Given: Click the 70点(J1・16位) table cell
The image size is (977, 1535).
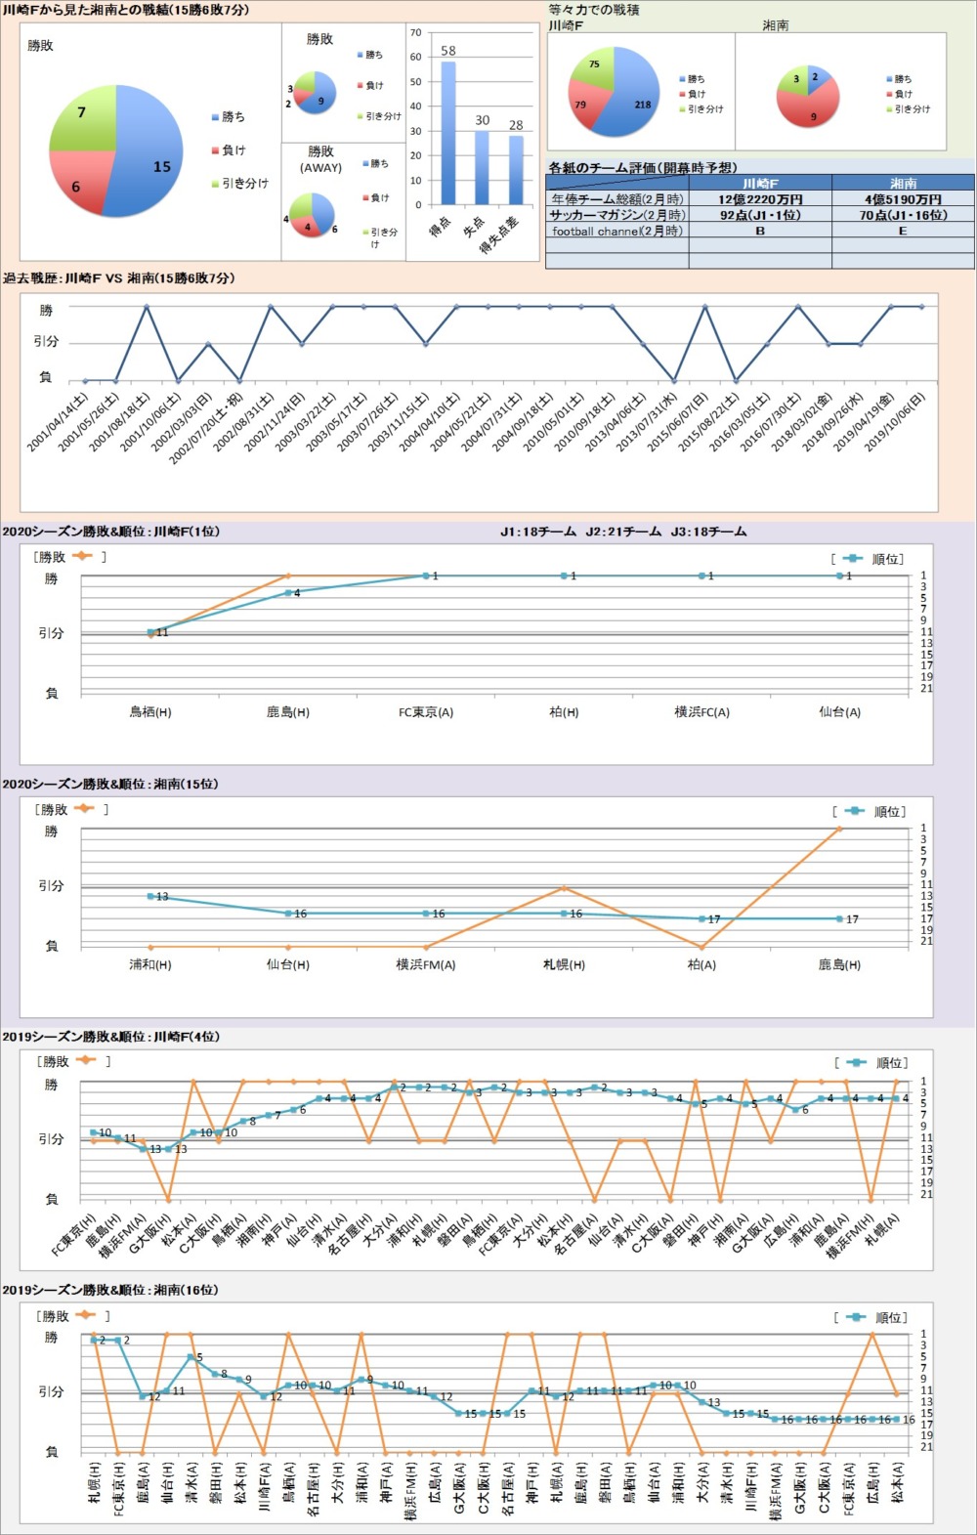Looking at the screenshot, I should [903, 215].
